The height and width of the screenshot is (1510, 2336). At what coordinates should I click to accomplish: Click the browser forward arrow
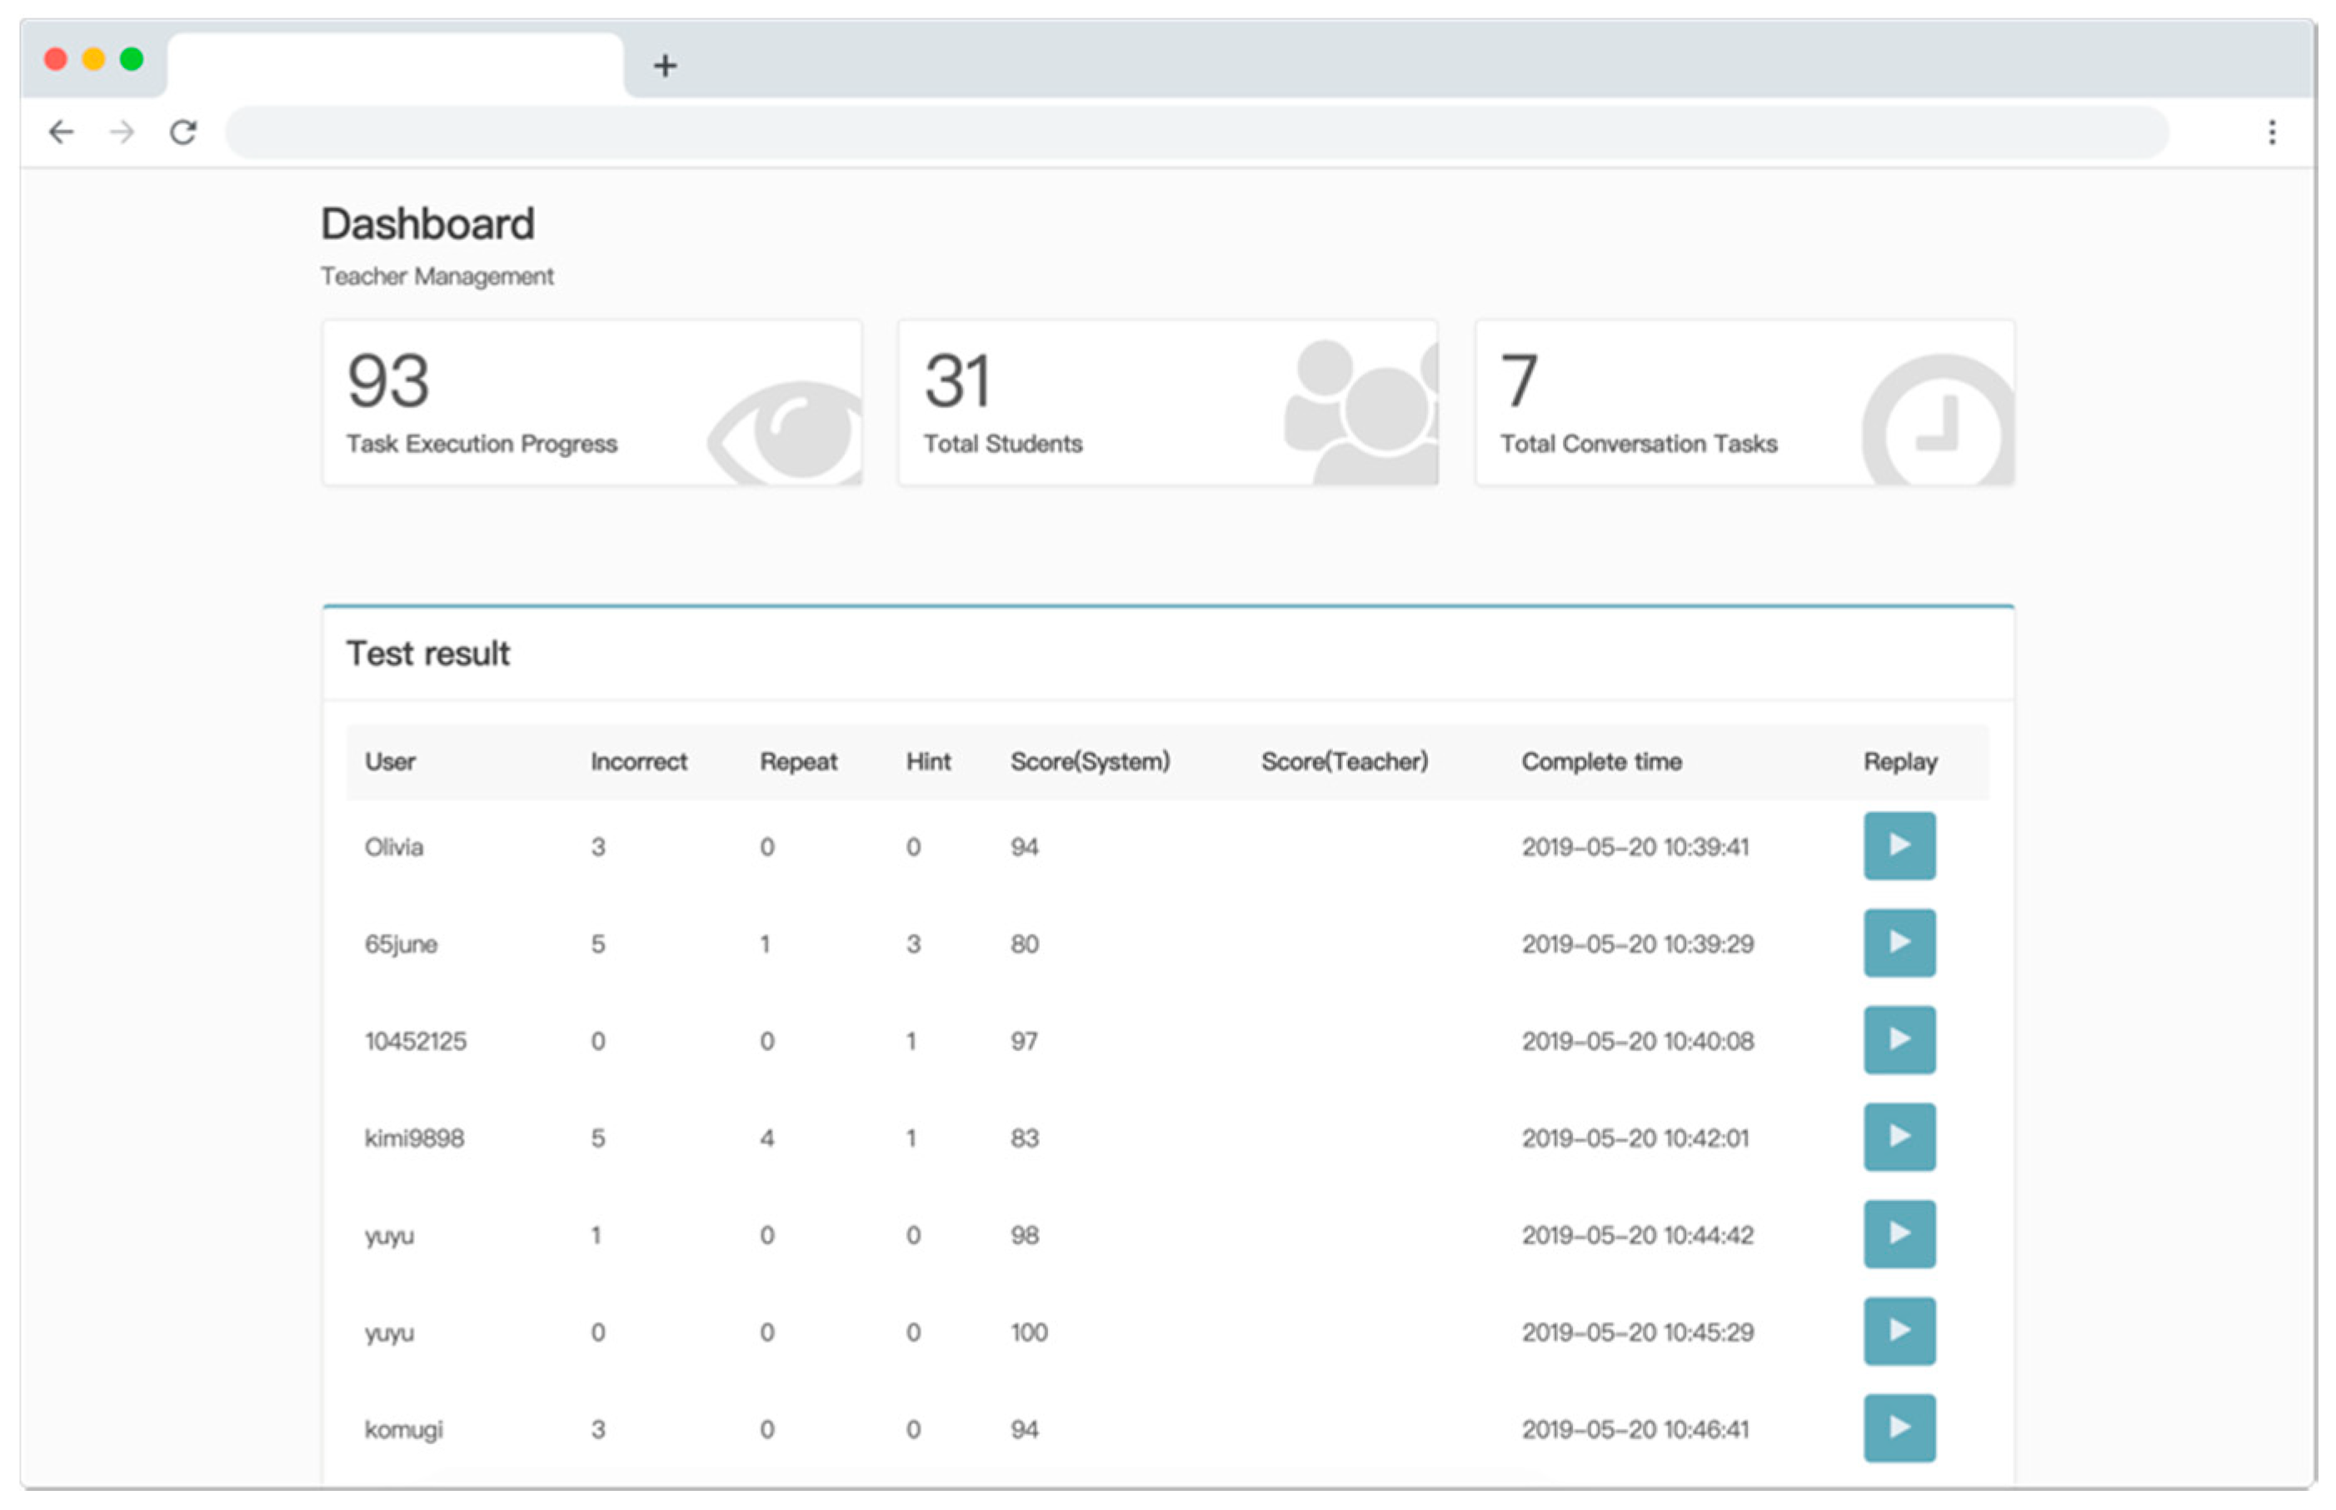tap(122, 132)
